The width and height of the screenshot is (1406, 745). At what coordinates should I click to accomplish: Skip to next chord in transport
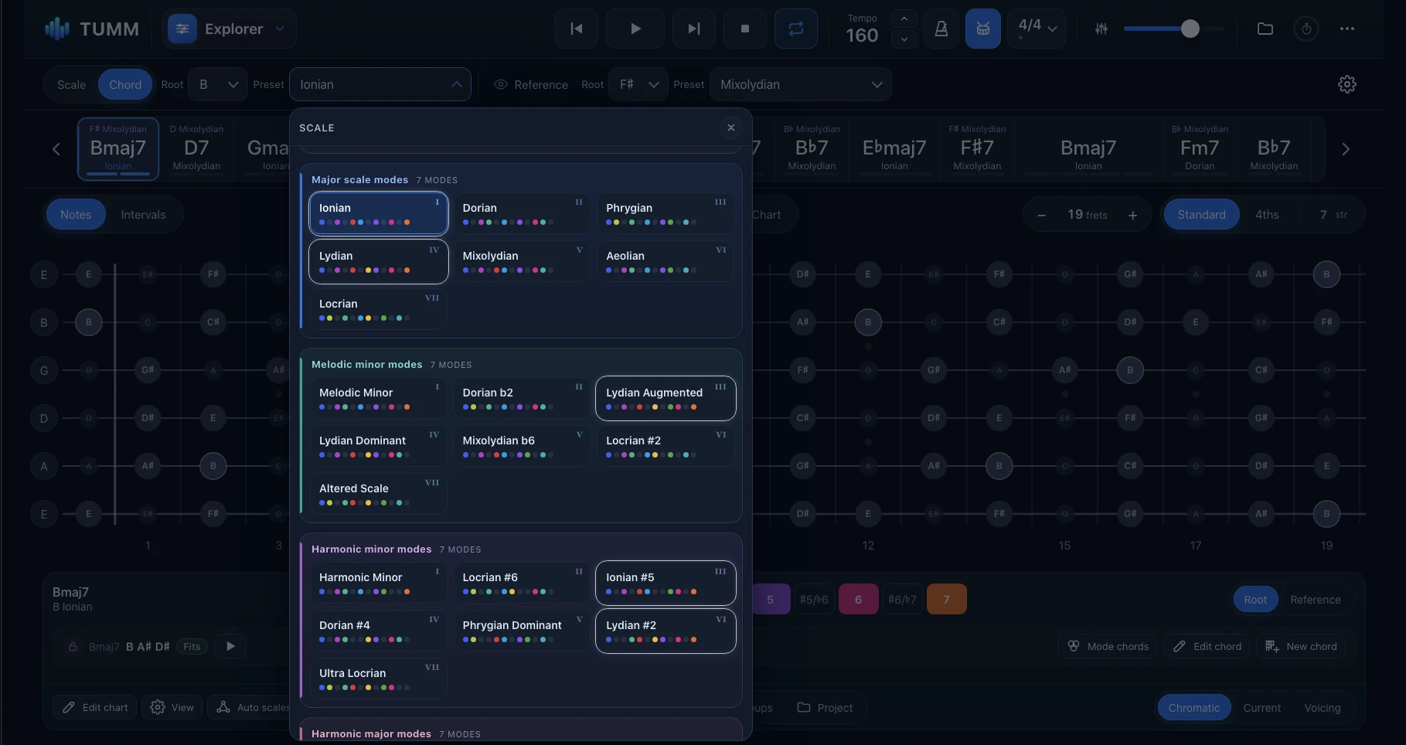tap(694, 29)
